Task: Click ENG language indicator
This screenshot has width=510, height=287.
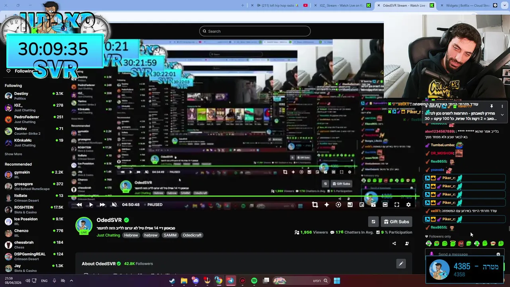Action: [x=44, y=281]
